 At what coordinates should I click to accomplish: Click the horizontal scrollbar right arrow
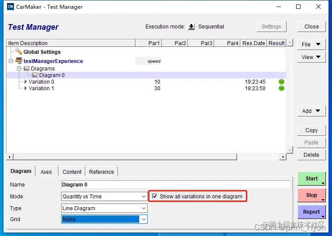pyautogui.click(x=283, y=157)
